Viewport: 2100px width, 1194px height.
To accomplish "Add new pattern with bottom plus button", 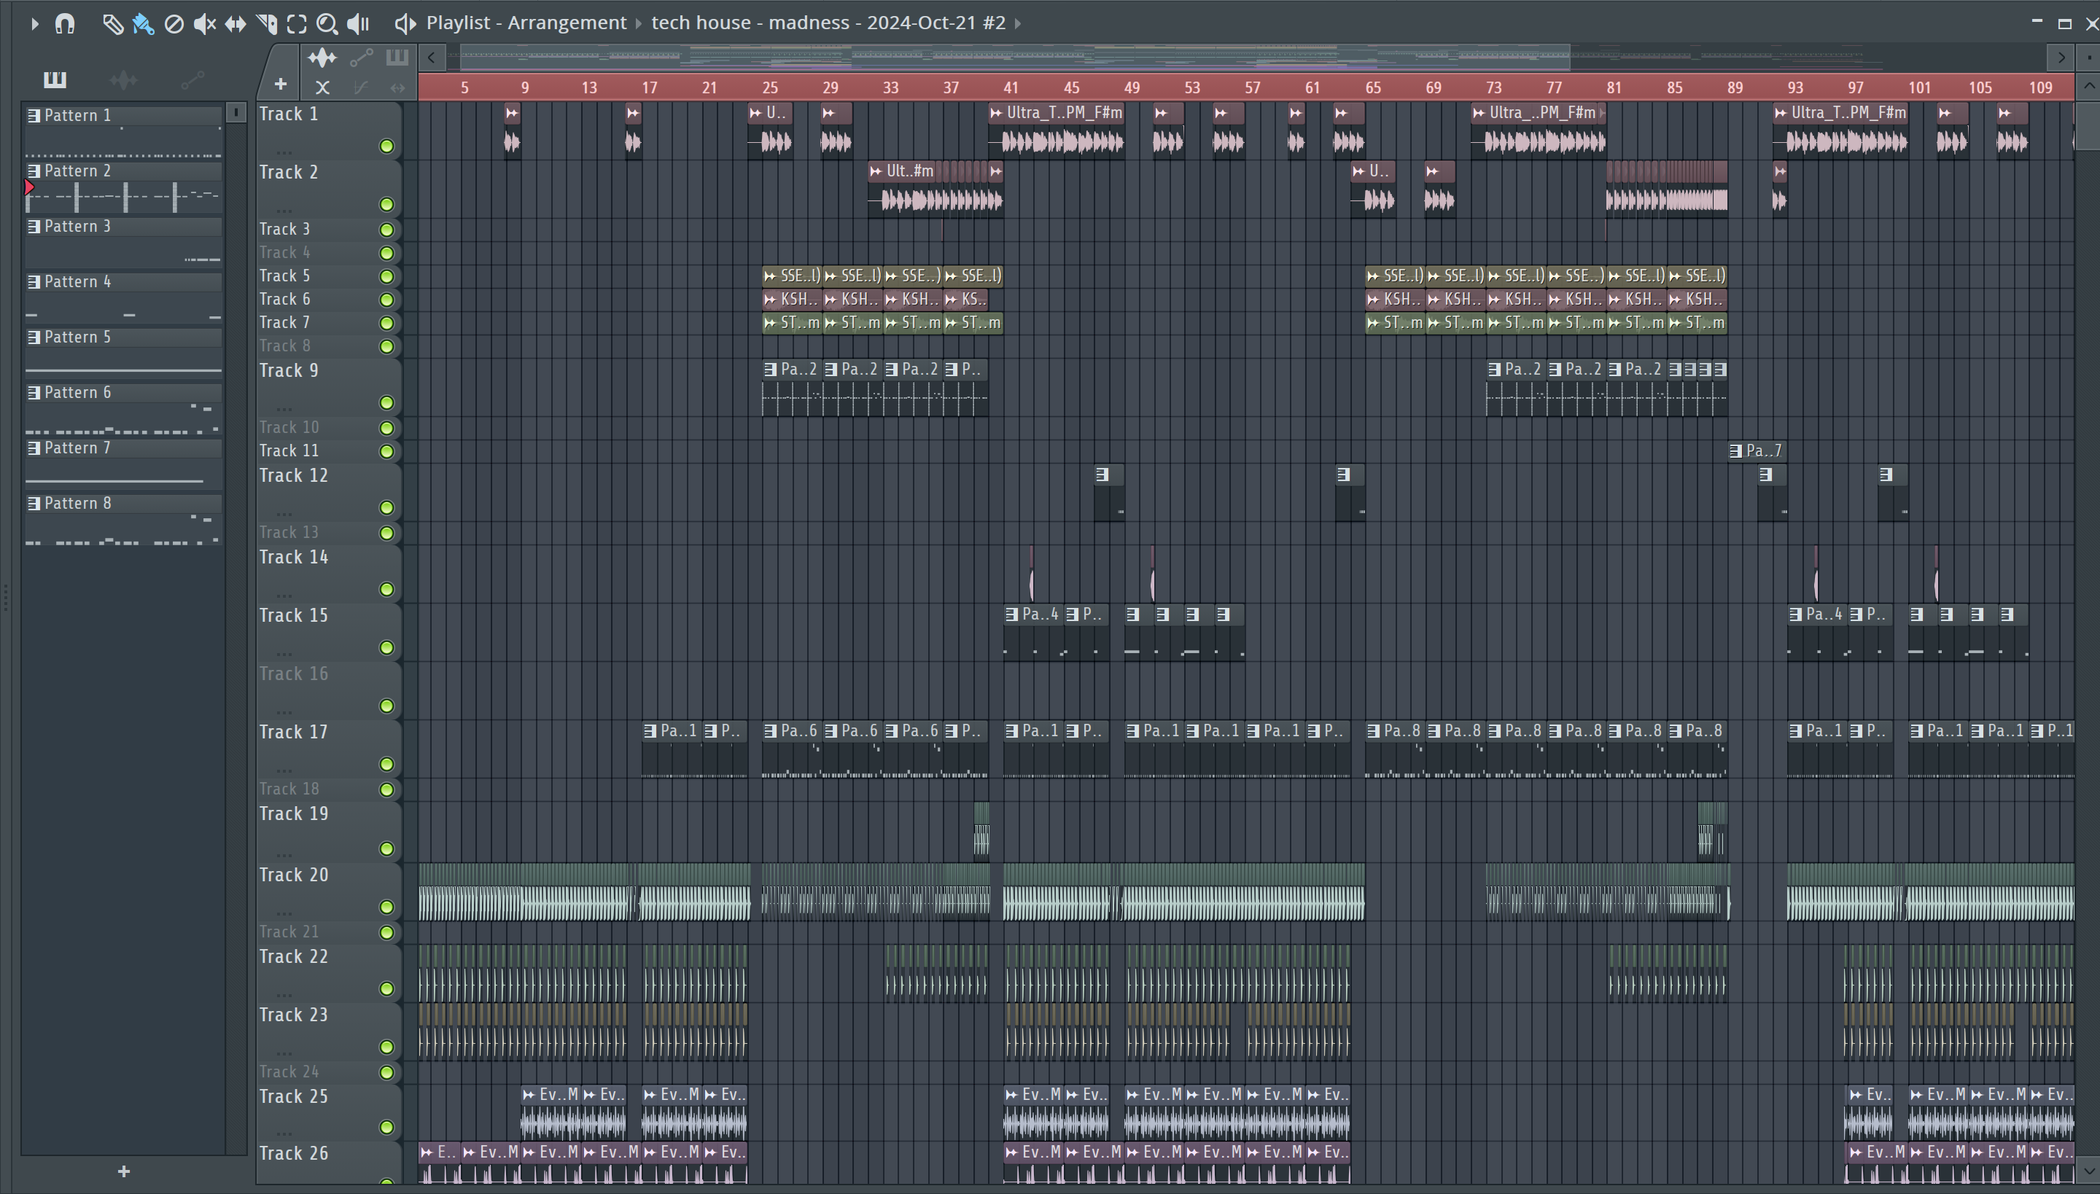I will pos(124,1171).
